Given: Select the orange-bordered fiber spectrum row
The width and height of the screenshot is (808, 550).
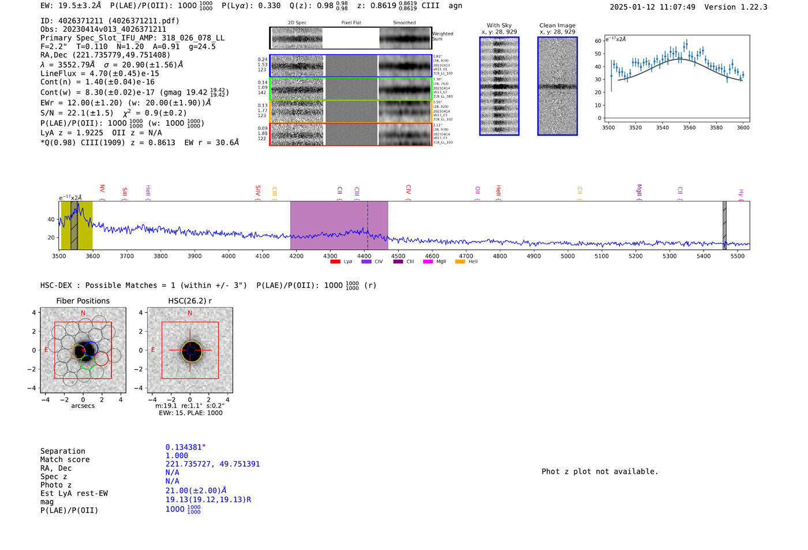Looking at the screenshot, I should coord(351,111).
